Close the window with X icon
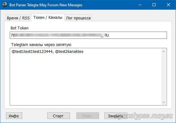Viewport: 176px width, 123px height. pyautogui.click(x=168, y=5)
